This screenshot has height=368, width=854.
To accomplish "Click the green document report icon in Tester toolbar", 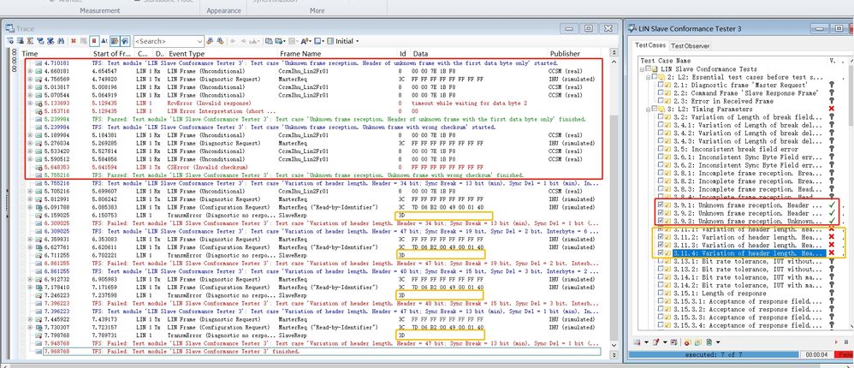I will tap(709, 342).
